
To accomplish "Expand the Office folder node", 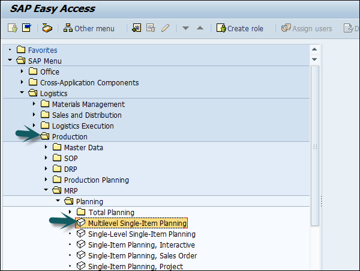I will pyautogui.click(x=22, y=72).
